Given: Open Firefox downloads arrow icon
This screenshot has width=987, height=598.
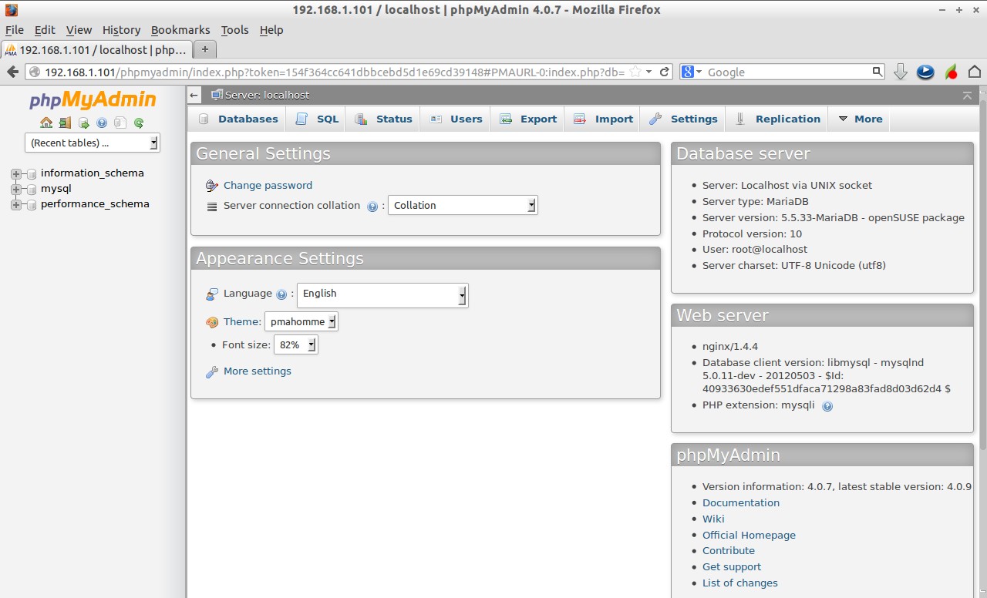Looking at the screenshot, I should (x=900, y=72).
